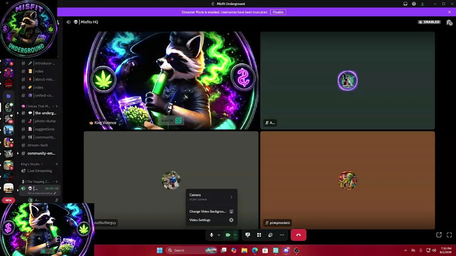Open the microphone options arrow

point(219,235)
